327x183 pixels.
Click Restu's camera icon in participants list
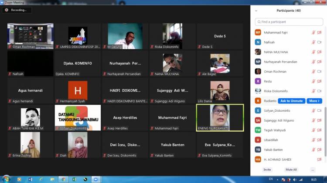(x=319, y=81)
